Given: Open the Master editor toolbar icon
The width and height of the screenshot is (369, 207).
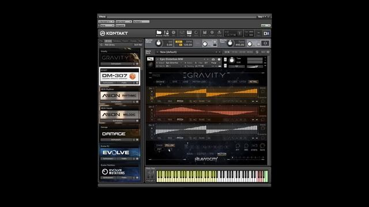Looking at the screenshot, I should coord(167,33).
